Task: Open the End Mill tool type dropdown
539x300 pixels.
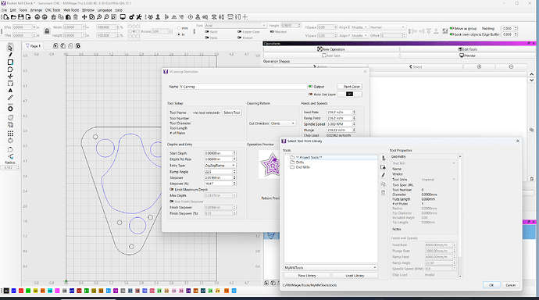Action: click(x=424, y=163)
